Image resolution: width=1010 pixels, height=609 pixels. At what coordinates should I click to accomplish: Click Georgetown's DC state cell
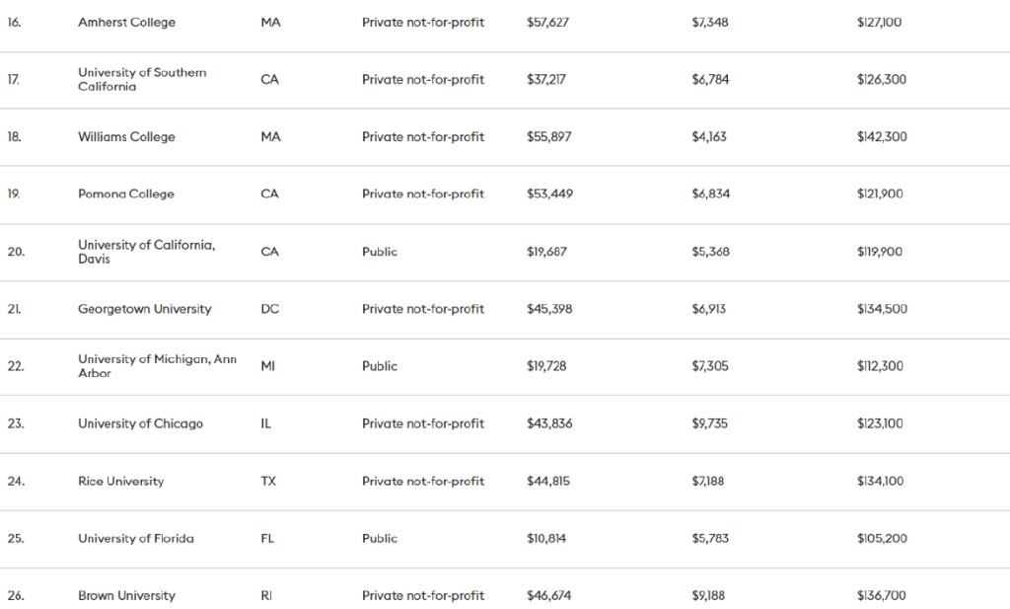(x=269, y=309)
